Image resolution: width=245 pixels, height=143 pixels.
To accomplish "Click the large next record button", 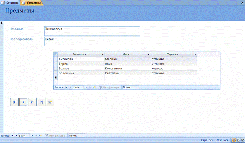I will point(32,102).
